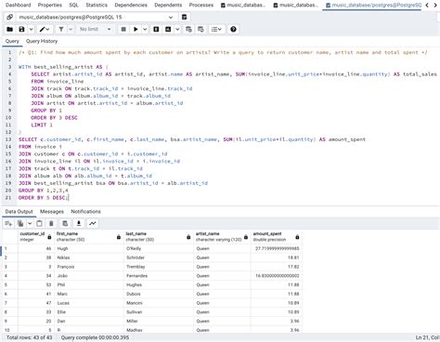440x342 pixels.
Task: Click the Commit transaction icon
Action: click(x=188, y=29)
